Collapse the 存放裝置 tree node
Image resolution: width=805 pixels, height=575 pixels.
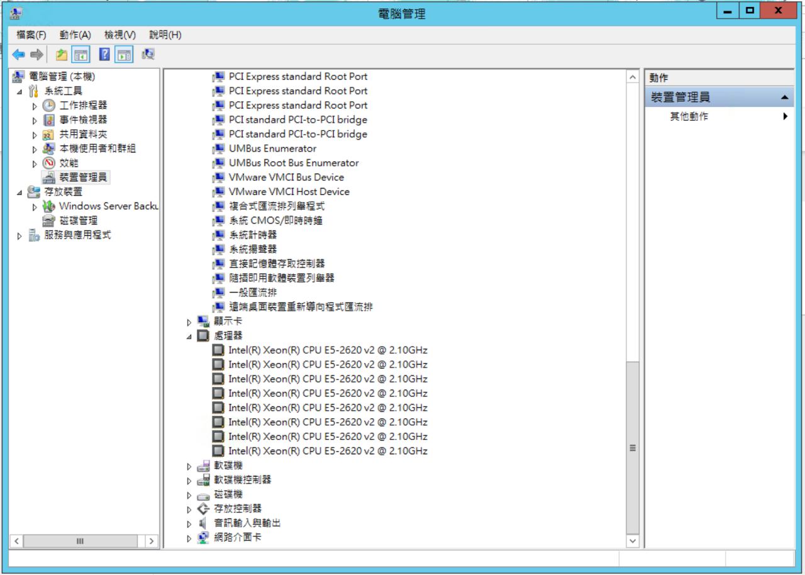pos(21,193)
